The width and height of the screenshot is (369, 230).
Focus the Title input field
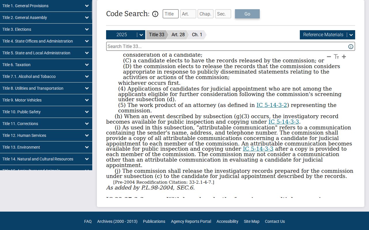[x=171, y=14]
